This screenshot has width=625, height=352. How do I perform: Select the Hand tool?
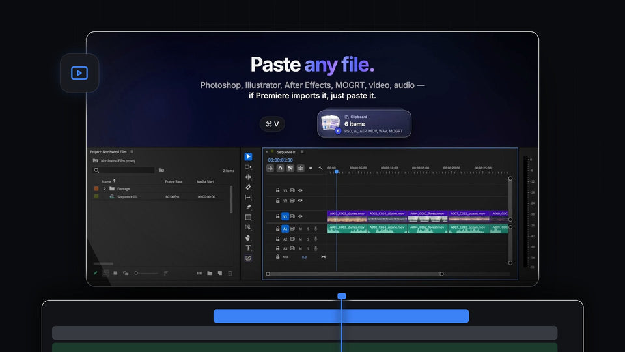point(248,237)
